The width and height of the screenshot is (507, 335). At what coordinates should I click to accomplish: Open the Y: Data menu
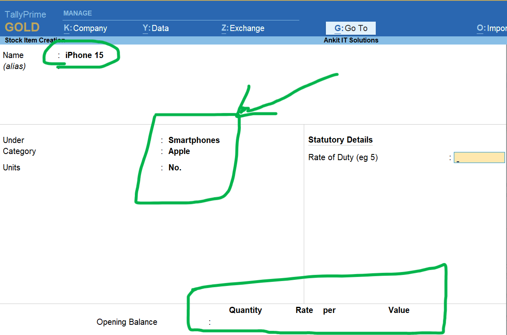point(155,28)
